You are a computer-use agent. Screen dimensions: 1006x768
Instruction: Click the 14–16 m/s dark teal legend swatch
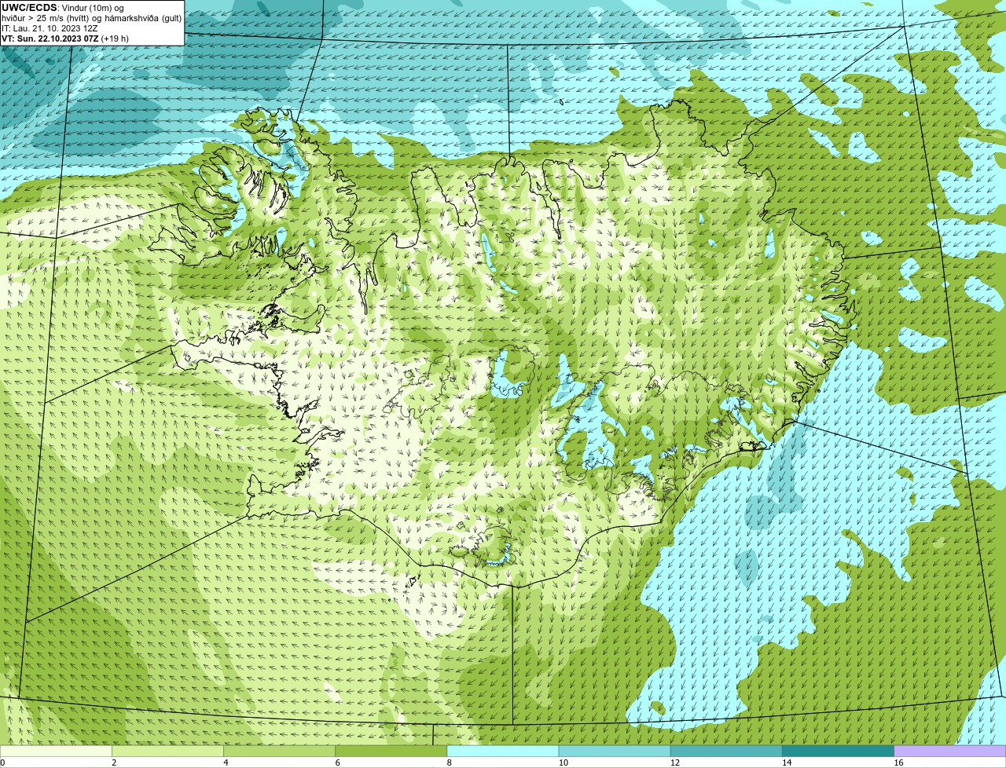pos(838,751)
